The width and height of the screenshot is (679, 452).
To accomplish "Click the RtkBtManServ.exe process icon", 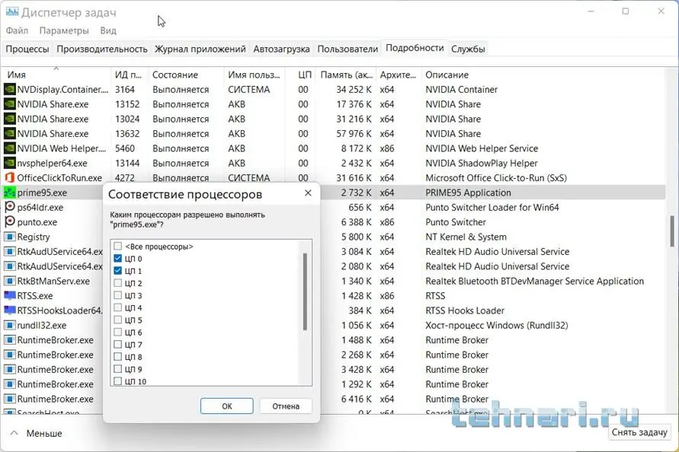I will [10, 281].
